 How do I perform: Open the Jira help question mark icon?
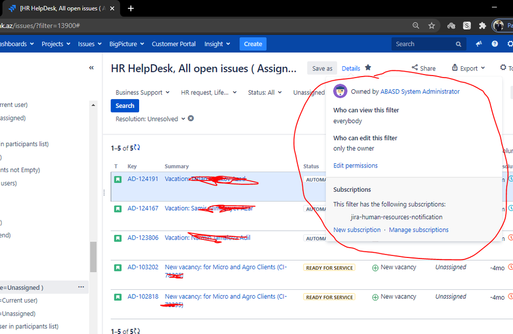495,44
